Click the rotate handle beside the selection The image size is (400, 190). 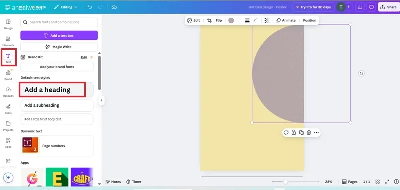(x=361, y=73)
